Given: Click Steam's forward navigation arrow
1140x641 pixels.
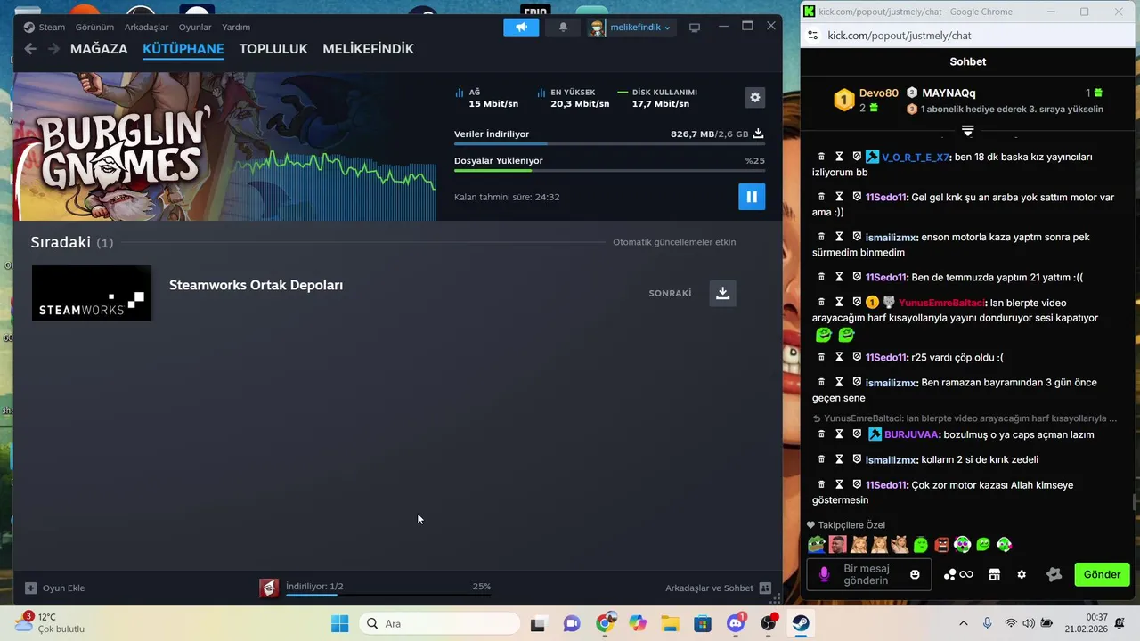Looking at the screenshot, I should (53, 49).
